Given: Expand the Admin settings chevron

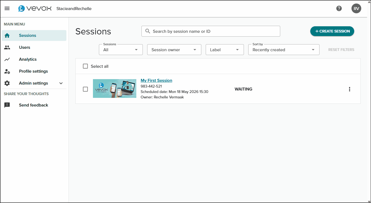Looking at the screenshot, I should point(61,83).
